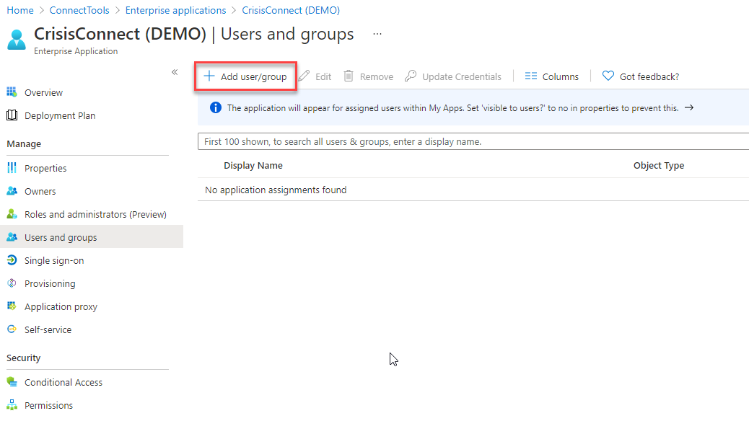
Task: Click the Provisioning cycle icon
Action: point(12,283)
